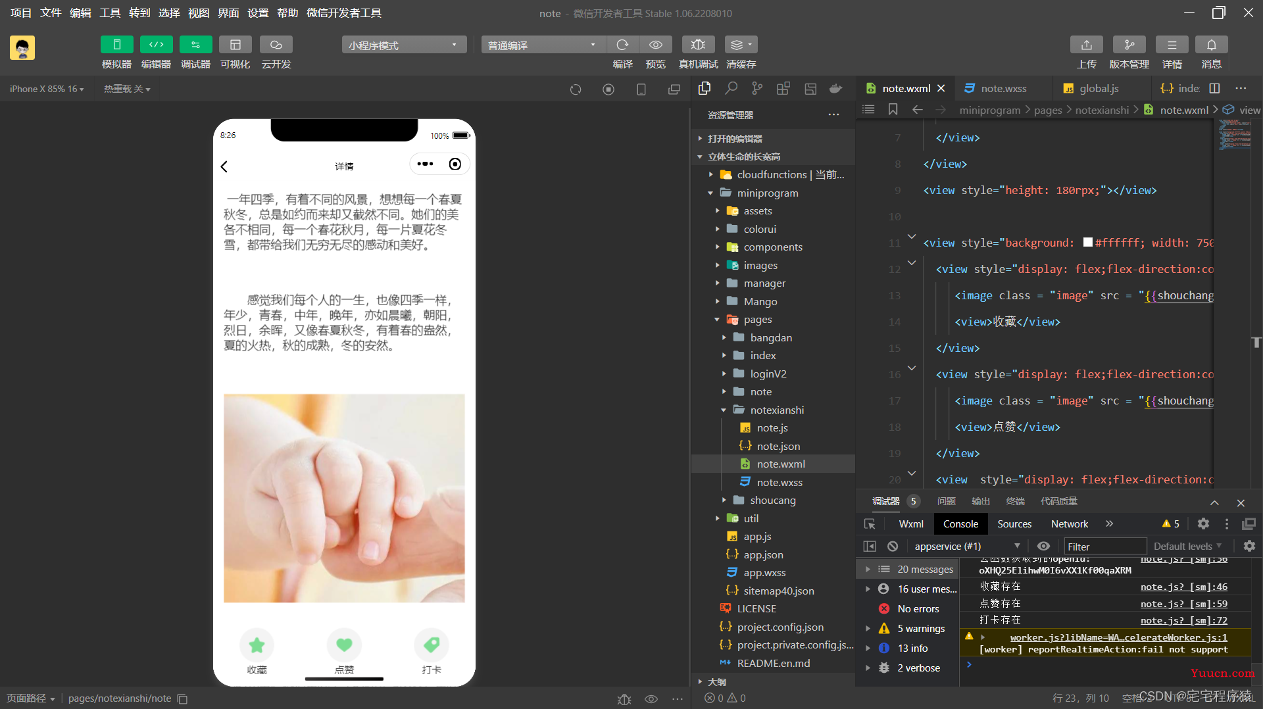1263x709 pixels.
Task: Open version management (版本管理) icon
Action: [1129, 45]
